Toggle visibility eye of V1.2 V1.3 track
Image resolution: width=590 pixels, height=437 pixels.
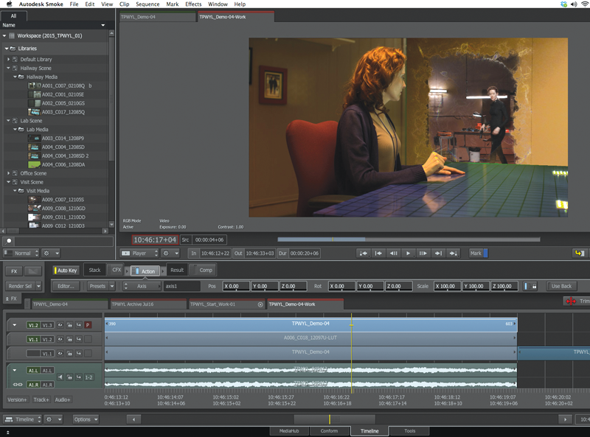pyautogui.click(x=60, y=325)
